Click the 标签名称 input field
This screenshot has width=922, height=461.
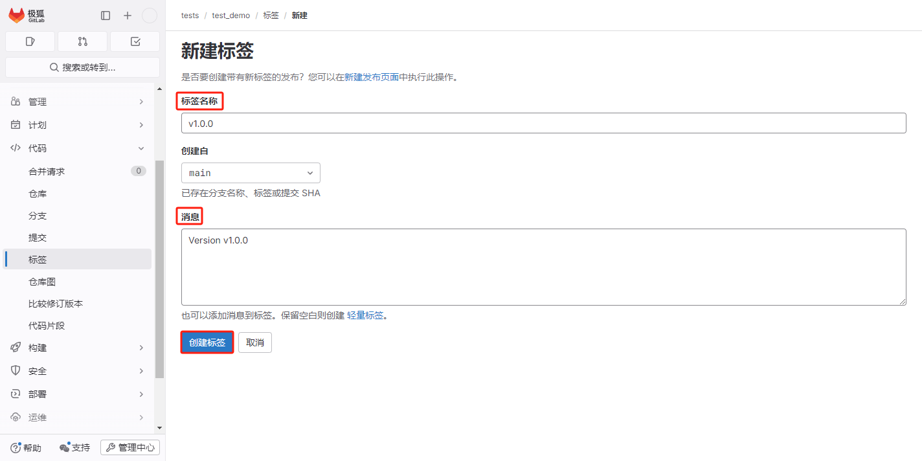pyautogui.click(x=543, y=123)
